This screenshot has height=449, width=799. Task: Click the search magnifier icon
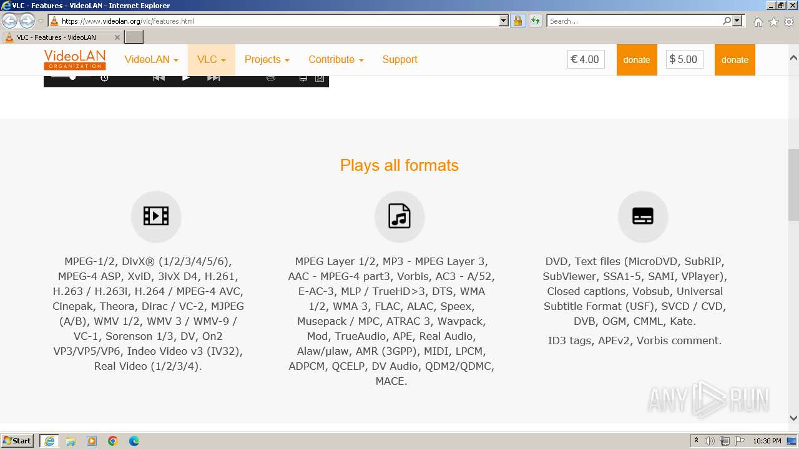tap(727, 21)
